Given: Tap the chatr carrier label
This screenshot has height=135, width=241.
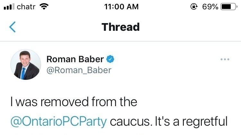Looking at the screenshot, I should click(26, 6).
